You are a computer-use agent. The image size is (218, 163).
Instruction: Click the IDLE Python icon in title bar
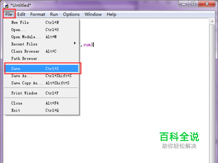[6, 5]
